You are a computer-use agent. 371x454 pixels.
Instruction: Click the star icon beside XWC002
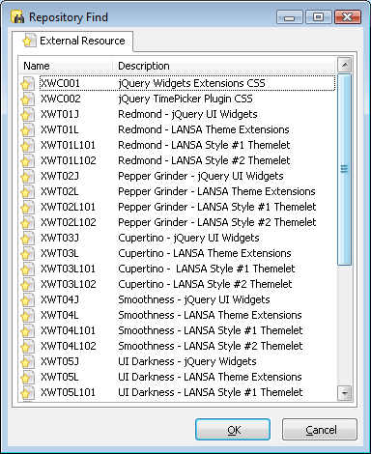[27, 99]
